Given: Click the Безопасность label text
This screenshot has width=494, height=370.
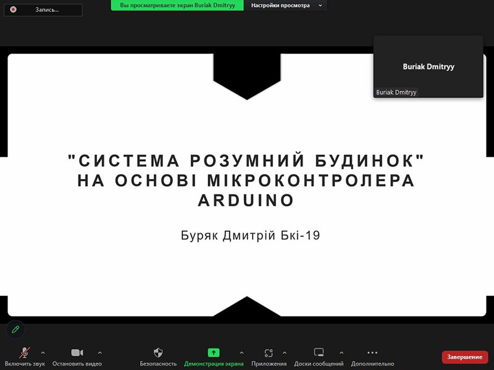Looking at the screenshot, I should coord(158,364).
